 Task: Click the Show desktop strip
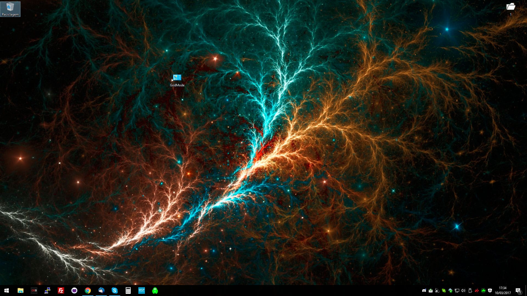click(526, 291)
